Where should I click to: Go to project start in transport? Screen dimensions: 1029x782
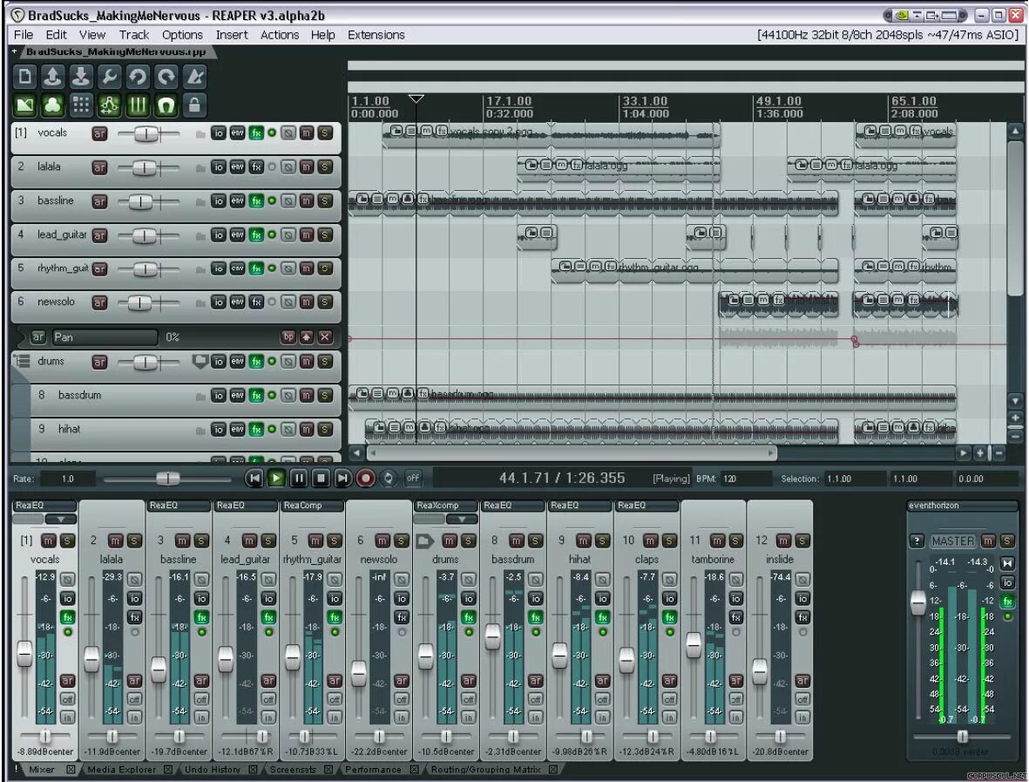(x=254, y=479)
